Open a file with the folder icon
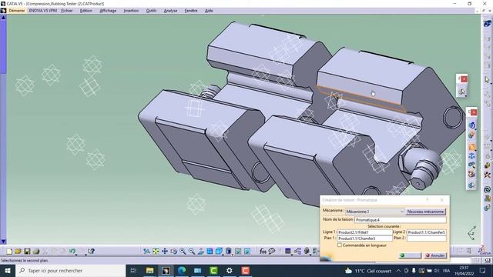 pyautogui.click(x=18, y=252)
